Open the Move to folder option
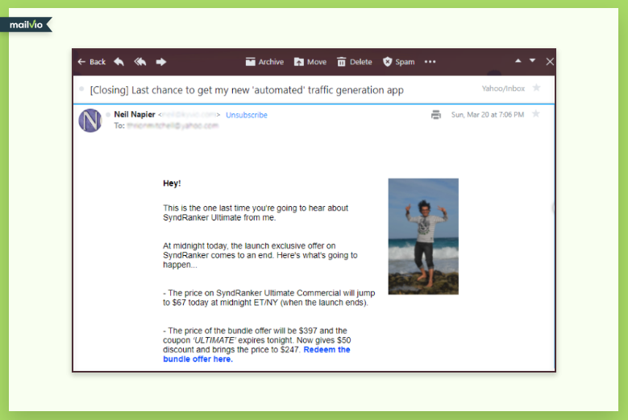Image resolution: width=628 pixels, height=420 pixels. coord(310,62)
